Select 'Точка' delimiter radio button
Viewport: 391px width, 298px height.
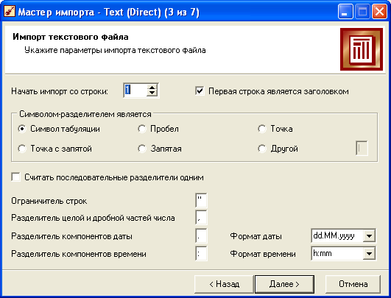pyautogui.click(x=262, y=129)
